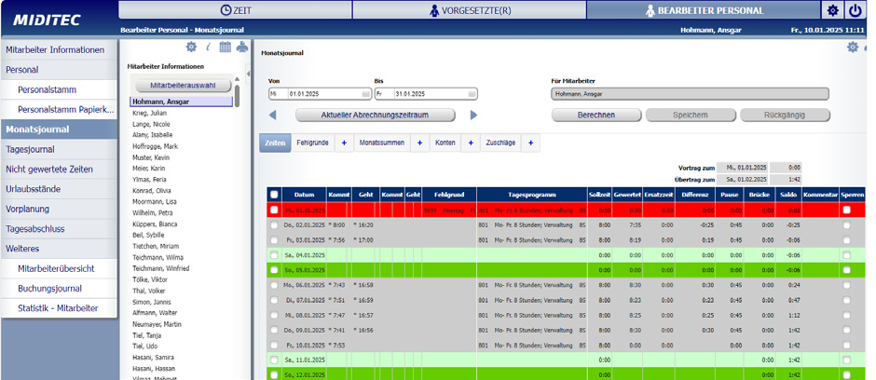Click the MIDITEC logo
876x380 pixels.
coord(47,20)
